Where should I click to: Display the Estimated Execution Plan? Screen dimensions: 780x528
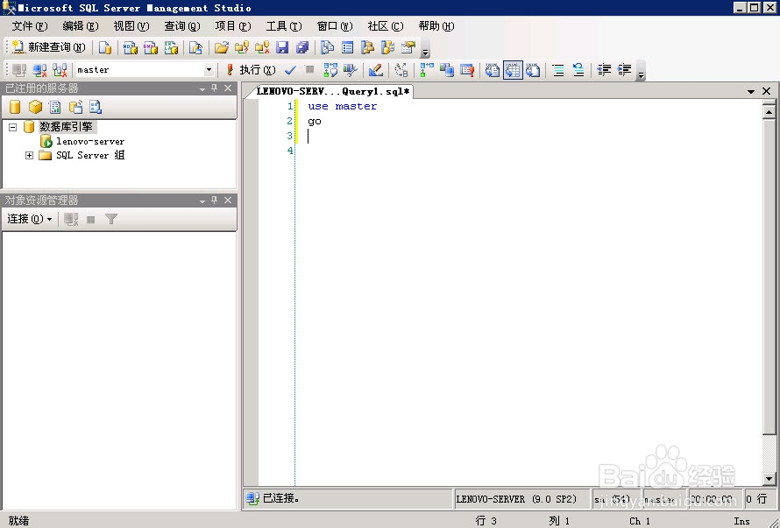pyautogui.click(x=330, y=70)
